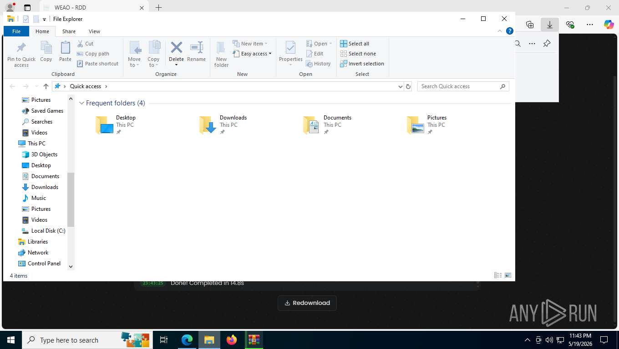This screenshot has height=349, width=619.
Task: Select Libraries in navigation pane
Action: [33, 242]
